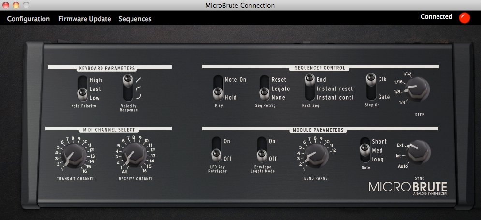Open the Sequences menu
This screenshot has height=220, width=481.
(x=135, y=19)
